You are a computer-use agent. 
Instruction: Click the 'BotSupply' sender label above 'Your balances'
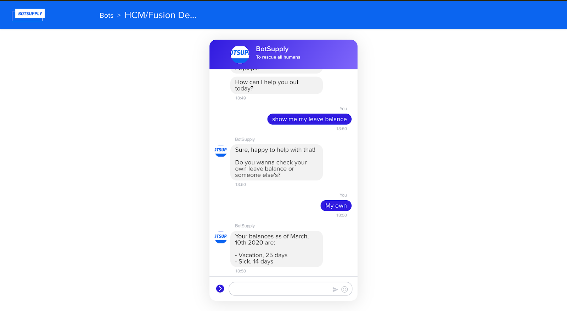[245, 226]
